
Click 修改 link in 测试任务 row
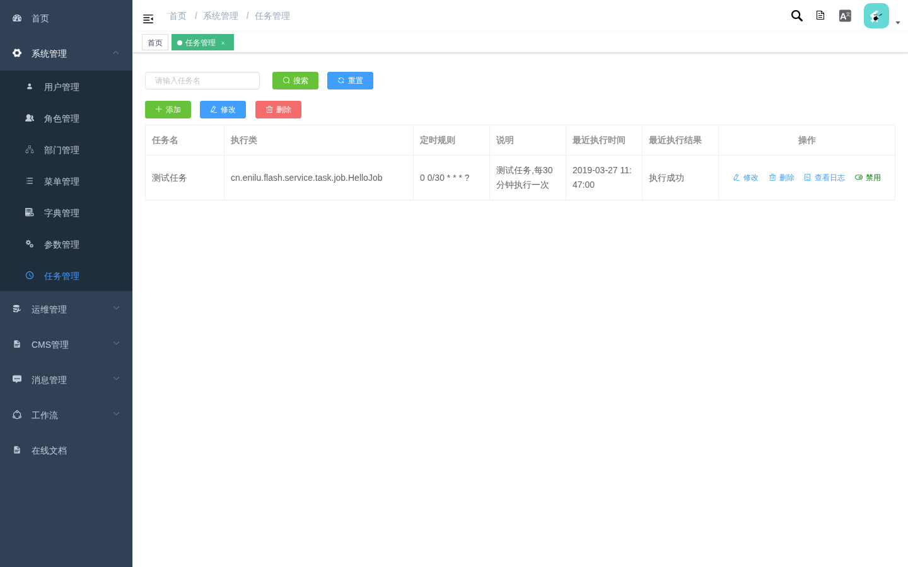pos(745,178)
